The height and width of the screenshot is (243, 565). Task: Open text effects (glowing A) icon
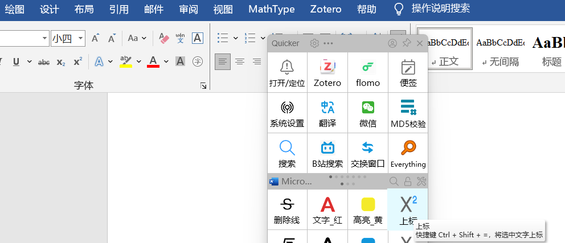(99, 62)
